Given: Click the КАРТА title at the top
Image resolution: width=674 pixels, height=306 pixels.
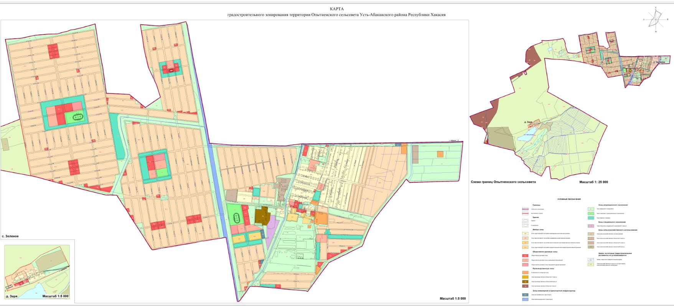Looking at the screenshot, I should pos(336,9).
